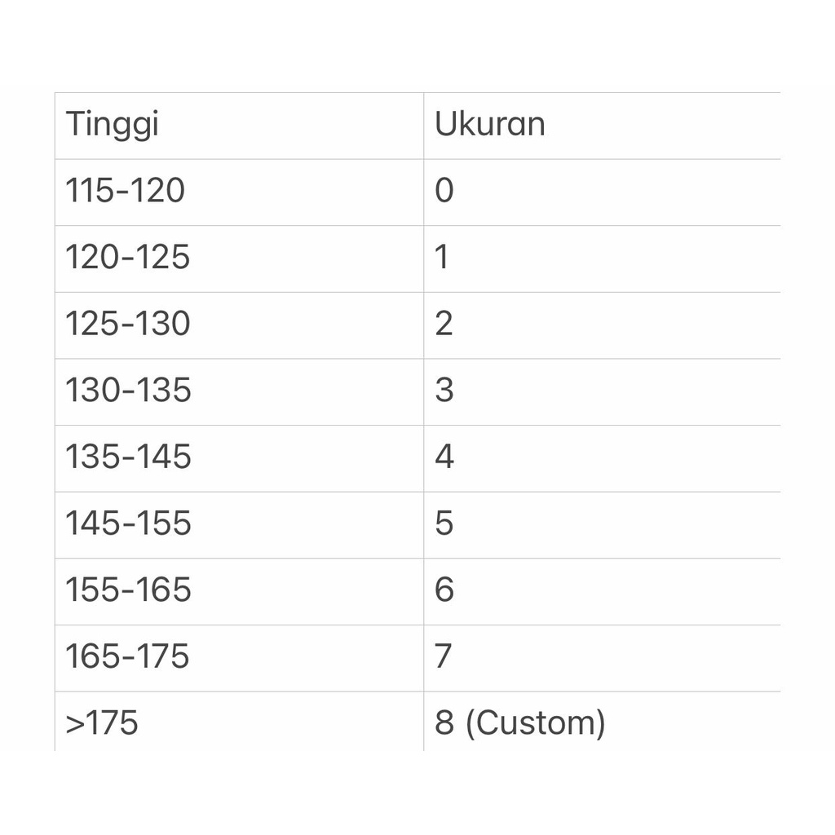The width and height of the screenshot is (835, 835).
Task: Click the Ukuran column header
Action: 489,125
